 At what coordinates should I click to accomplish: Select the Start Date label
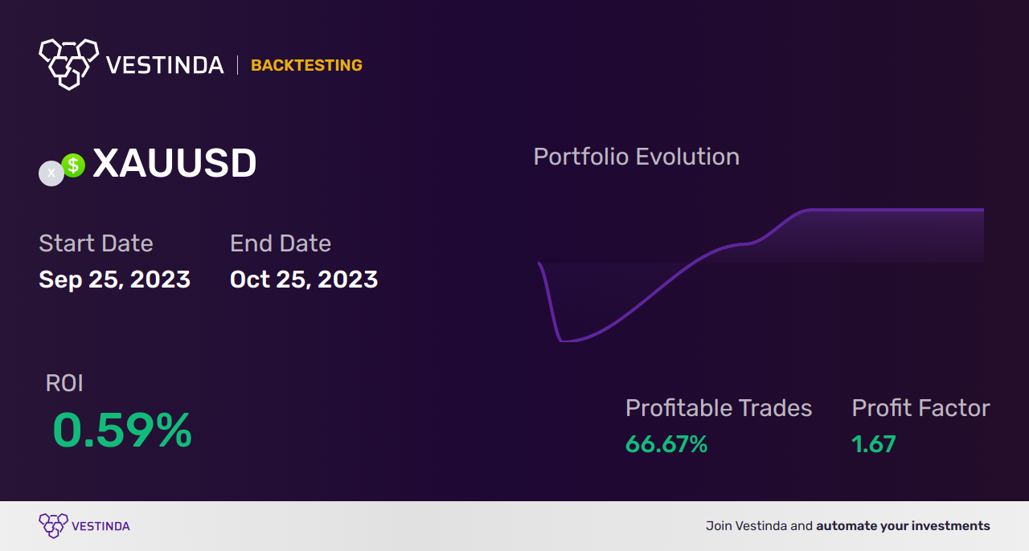click(x=96, y=243)
